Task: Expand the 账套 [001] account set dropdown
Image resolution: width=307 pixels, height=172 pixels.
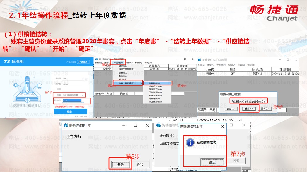Action: click(82, 96)
